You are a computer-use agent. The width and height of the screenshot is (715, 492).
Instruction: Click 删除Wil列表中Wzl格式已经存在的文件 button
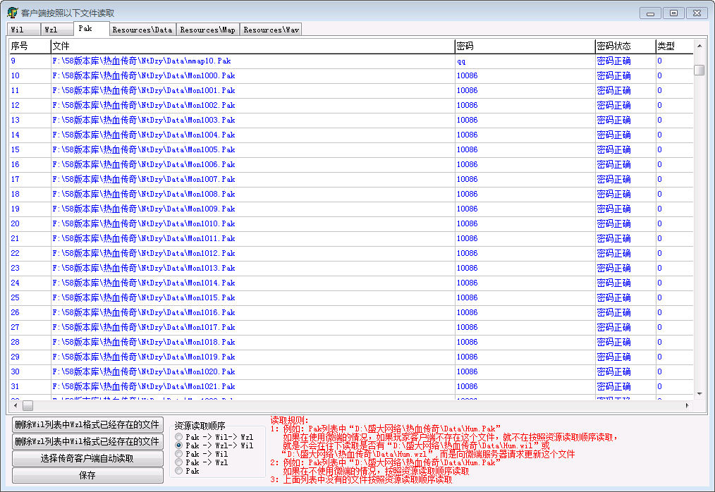[x=87, y=424]
